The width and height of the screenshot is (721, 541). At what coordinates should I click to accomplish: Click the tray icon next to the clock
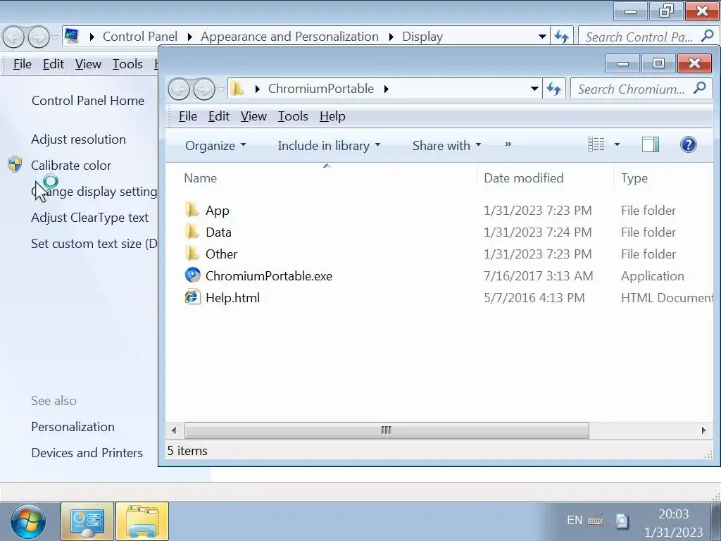point(621,521)
